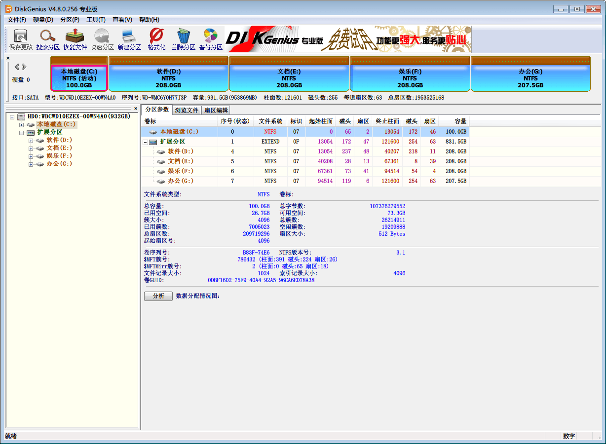This screenshot has width=606, height=444.
Task: Click the 保存更改 save changes icon
Action: coord(21,39)
